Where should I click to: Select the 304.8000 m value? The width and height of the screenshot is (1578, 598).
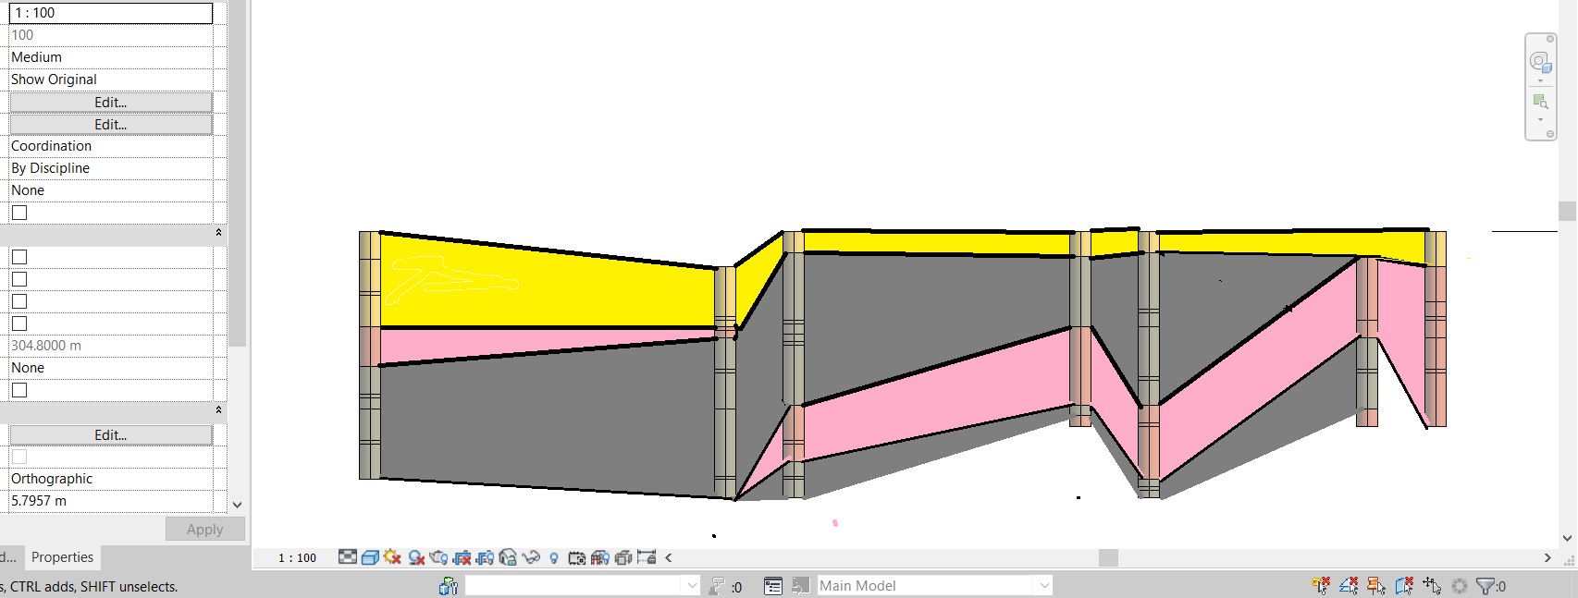coord(111,346)
